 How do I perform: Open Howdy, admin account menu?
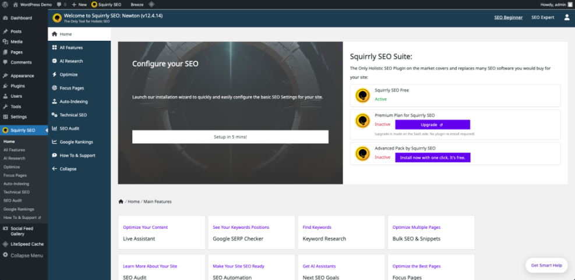(x=556, y=5)
